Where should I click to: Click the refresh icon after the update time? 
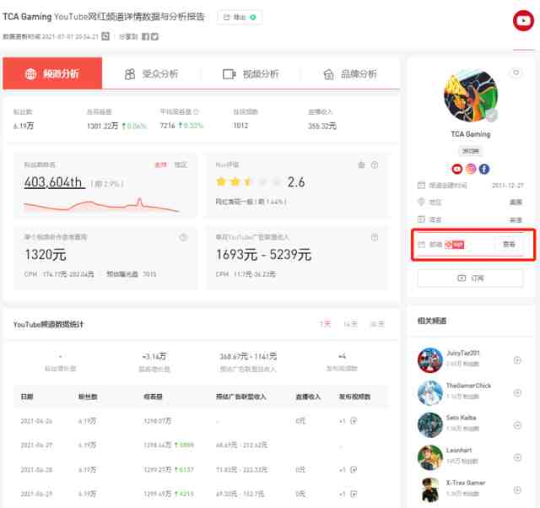(105, 36)
